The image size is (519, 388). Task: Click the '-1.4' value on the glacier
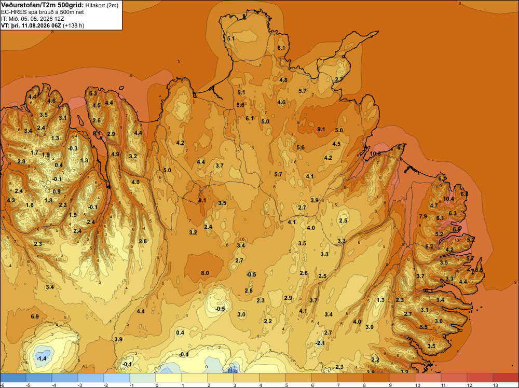click(42, 358)
